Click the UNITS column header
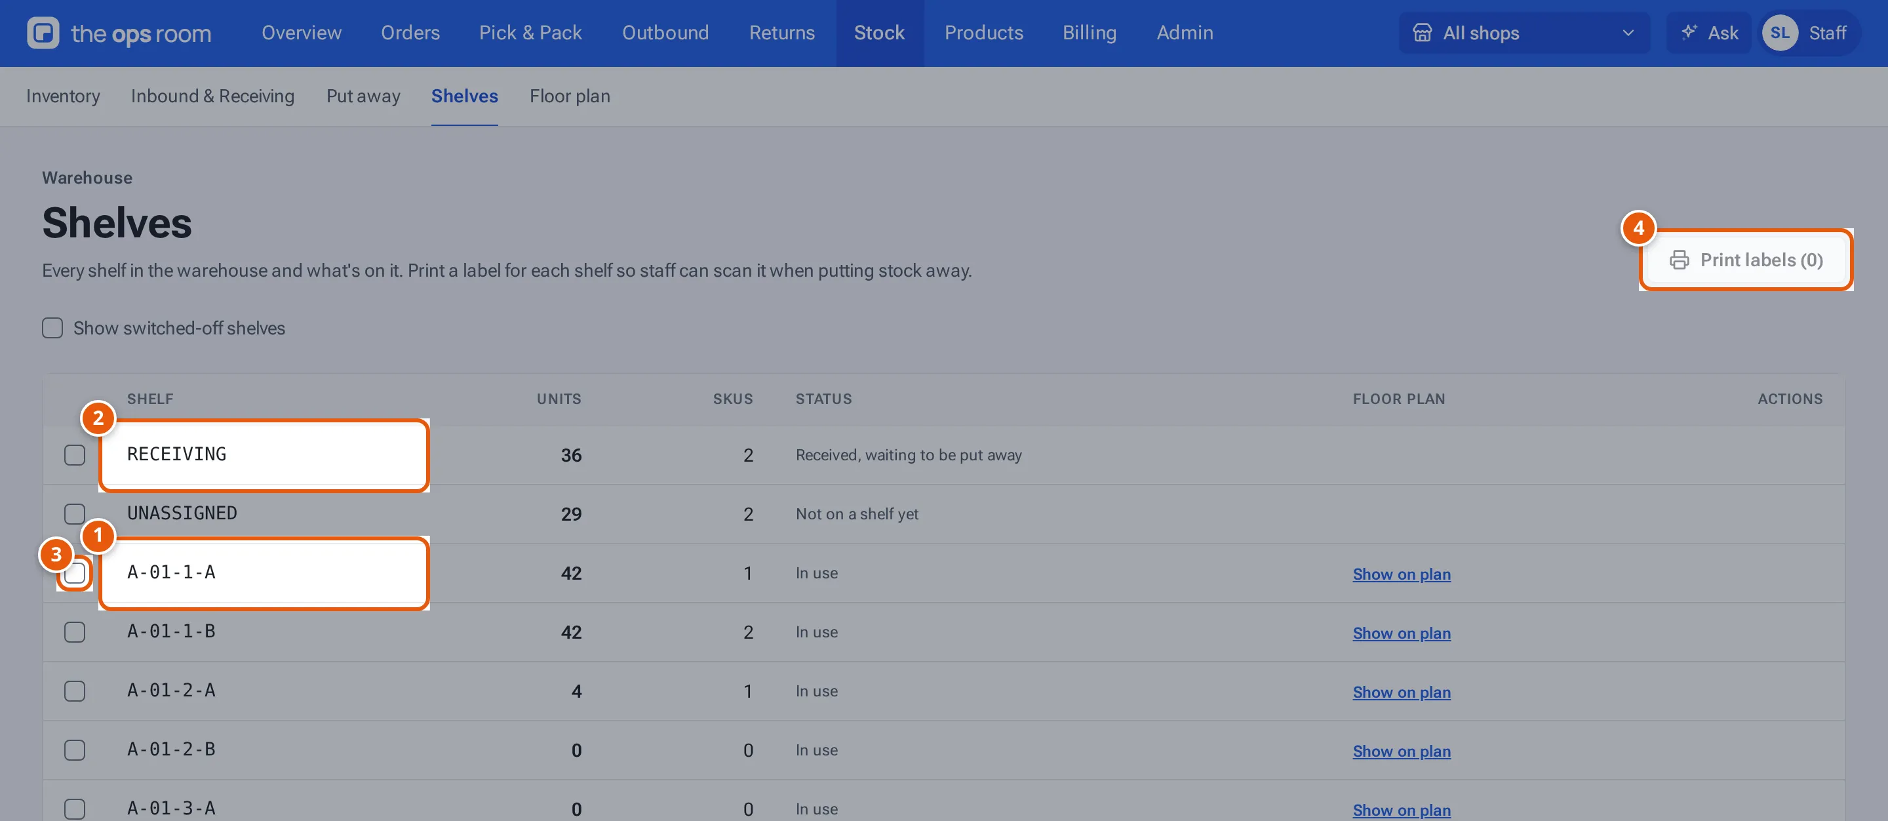This screenshot has width=1888, height=821. (559, 399)
